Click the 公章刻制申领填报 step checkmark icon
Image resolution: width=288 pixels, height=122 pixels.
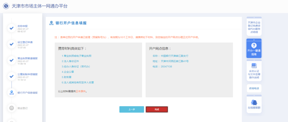[x=11, y=76]
